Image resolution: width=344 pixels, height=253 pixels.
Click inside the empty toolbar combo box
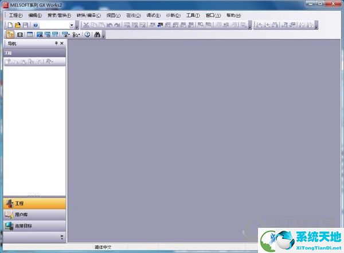pyautogui.click(x=54, y=25)
